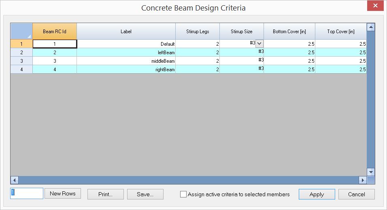Screen dimensions: 387x210
Task: Click the horizontal scrollbar track
Action: (x=189, y=180)
